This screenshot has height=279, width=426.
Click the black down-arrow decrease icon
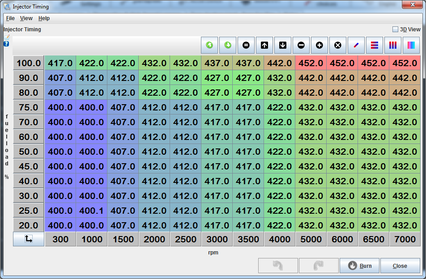coord(282,45)
